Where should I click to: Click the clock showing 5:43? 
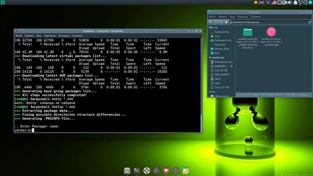pos(303,2)
